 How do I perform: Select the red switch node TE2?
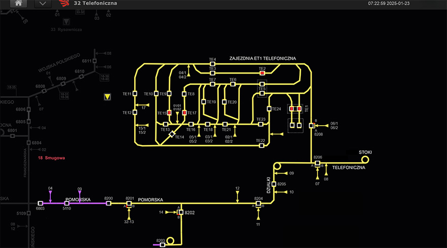tap(262, 73)
